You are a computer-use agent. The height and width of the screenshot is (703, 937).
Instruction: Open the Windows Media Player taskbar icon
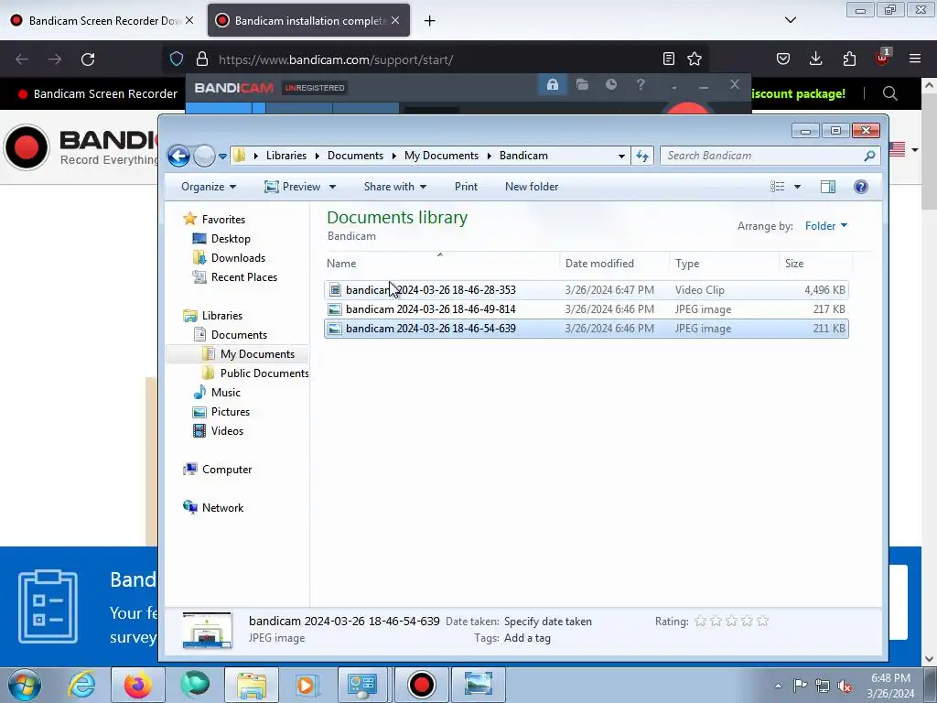tap(307, 685)
